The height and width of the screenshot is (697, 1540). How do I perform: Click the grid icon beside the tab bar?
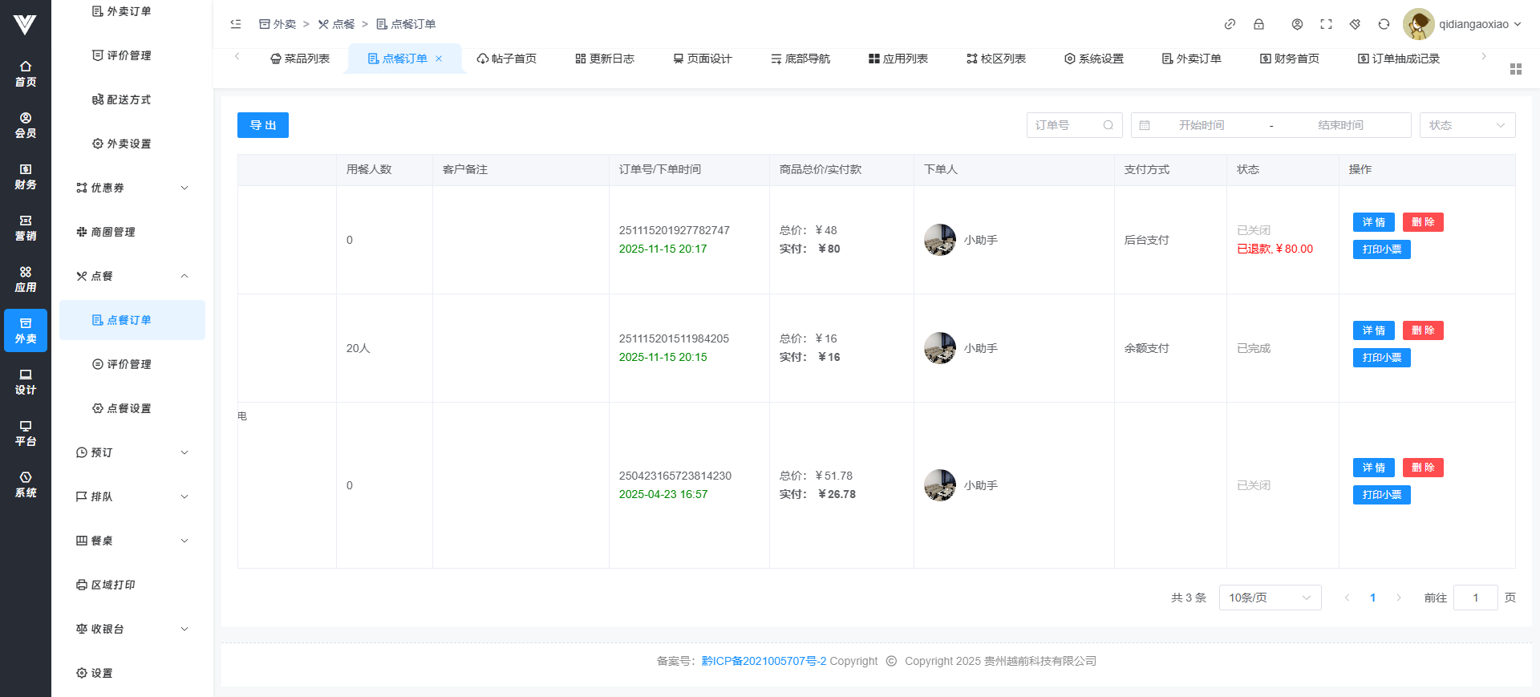point(1515,69)
